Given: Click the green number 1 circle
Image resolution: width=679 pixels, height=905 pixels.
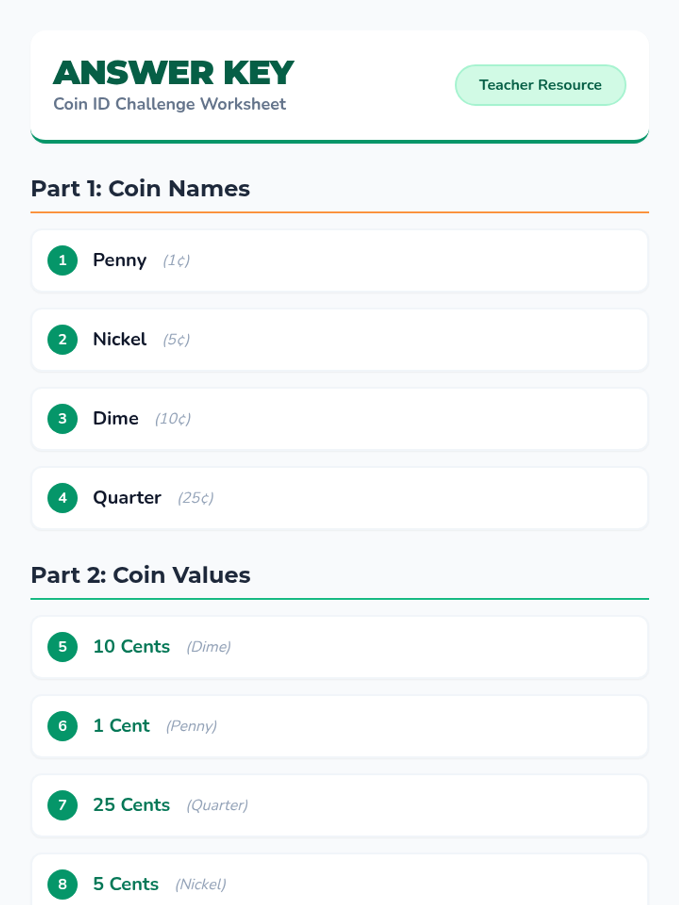Looking at the screenshot, I should pyautogui.click(x=62, y=260).
